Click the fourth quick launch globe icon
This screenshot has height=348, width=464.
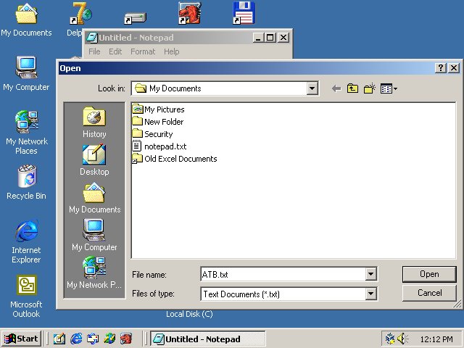[x=109, y=339]
